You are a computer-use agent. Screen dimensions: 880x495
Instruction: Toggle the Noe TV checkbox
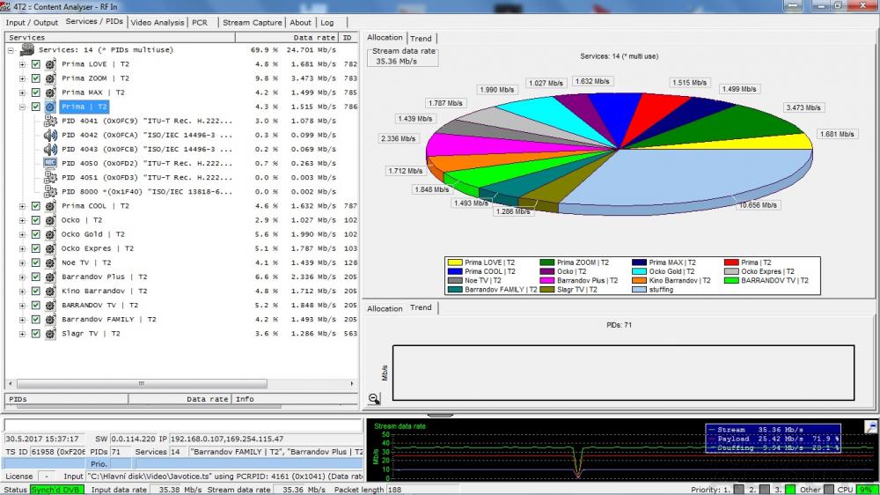(x=36, y=262)
